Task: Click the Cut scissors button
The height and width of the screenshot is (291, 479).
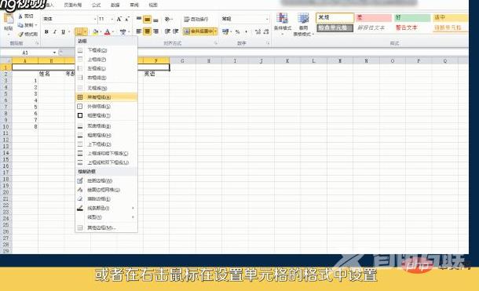Action: (26, 16)
